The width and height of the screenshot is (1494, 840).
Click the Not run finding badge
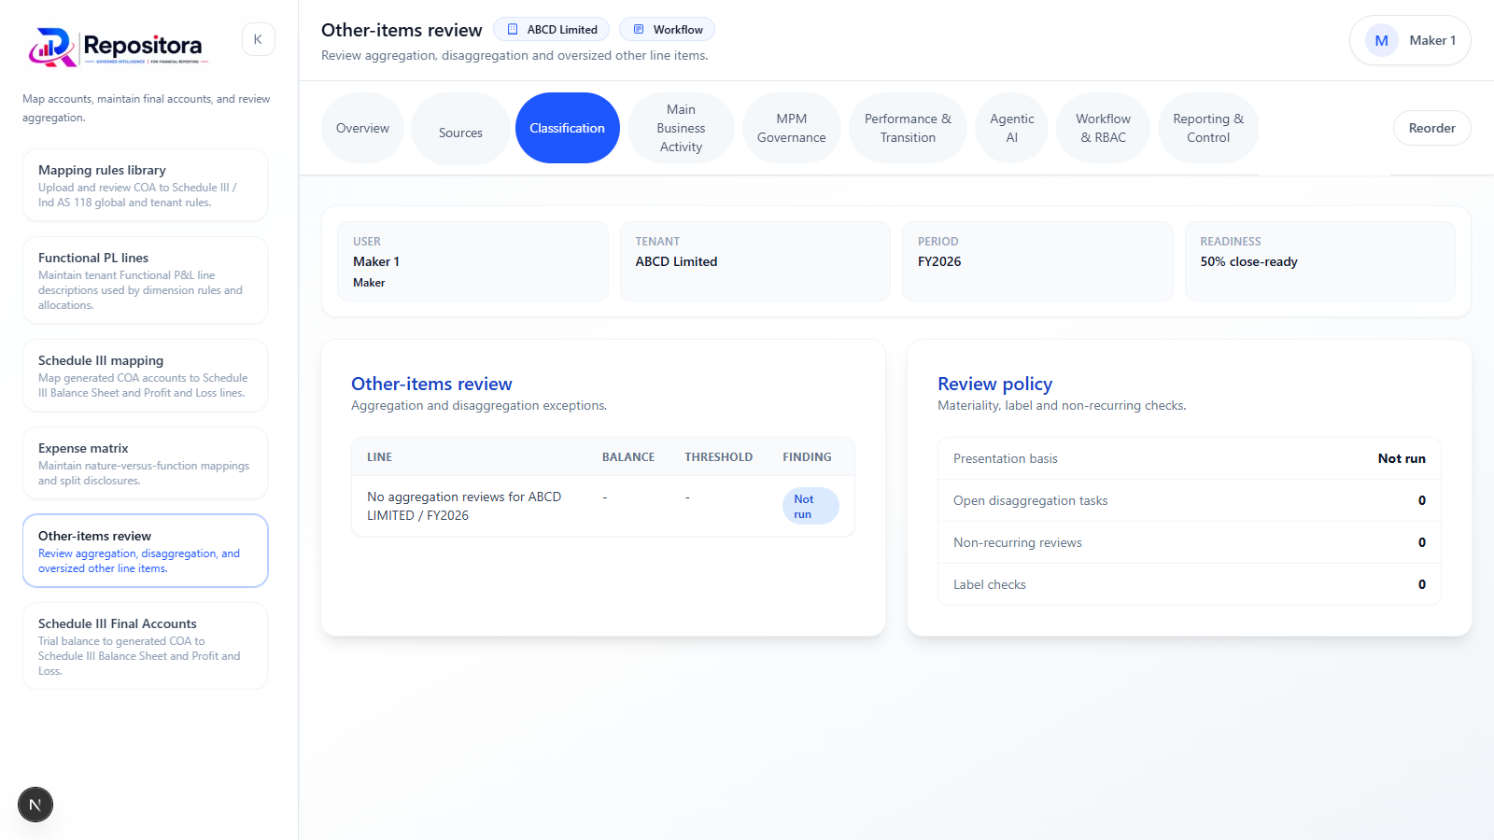[x=810, y=506]
